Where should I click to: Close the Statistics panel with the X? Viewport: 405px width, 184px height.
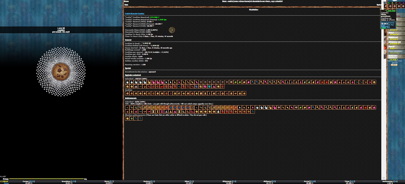click(381, 10)
